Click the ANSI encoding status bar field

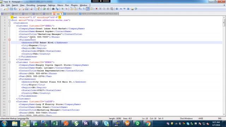coord(201,119)
